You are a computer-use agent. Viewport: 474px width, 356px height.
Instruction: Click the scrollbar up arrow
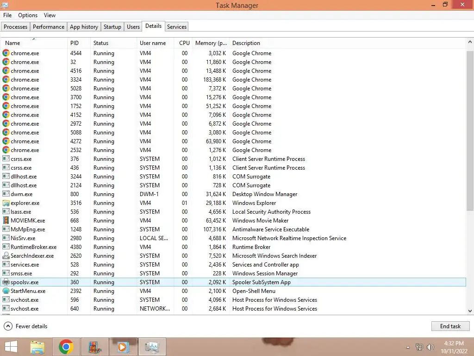tap(470, 42)
